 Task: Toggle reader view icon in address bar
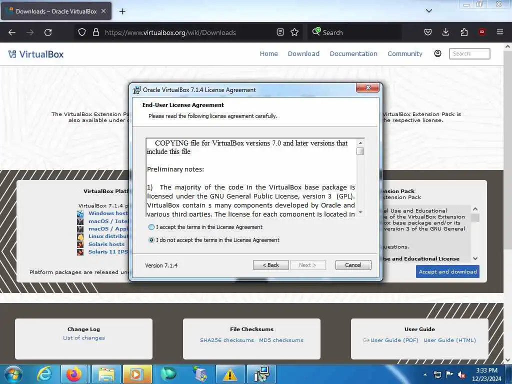coord(280,32)
